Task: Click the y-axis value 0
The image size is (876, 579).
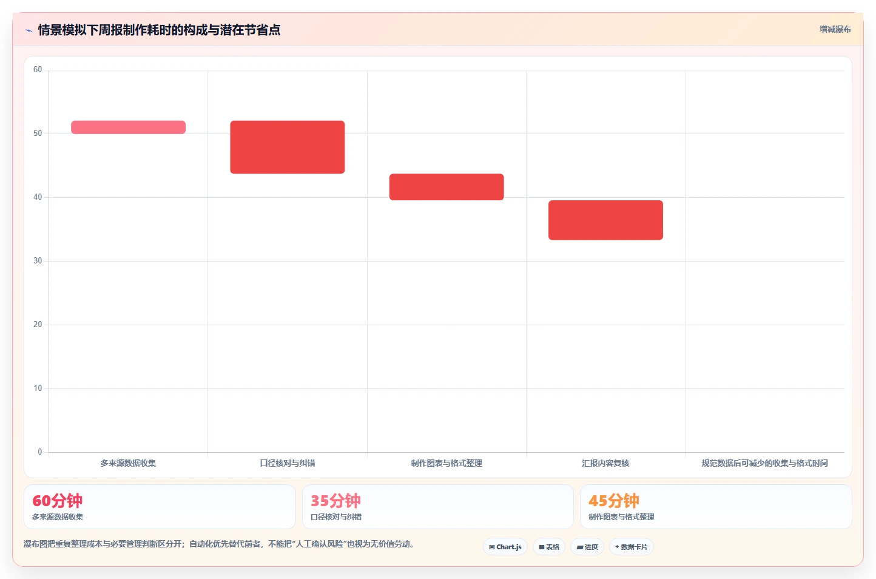Action: tap(40, 452)
